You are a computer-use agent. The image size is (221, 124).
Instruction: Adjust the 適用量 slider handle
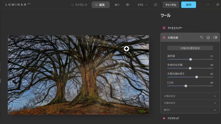click(x=190, y=59)
